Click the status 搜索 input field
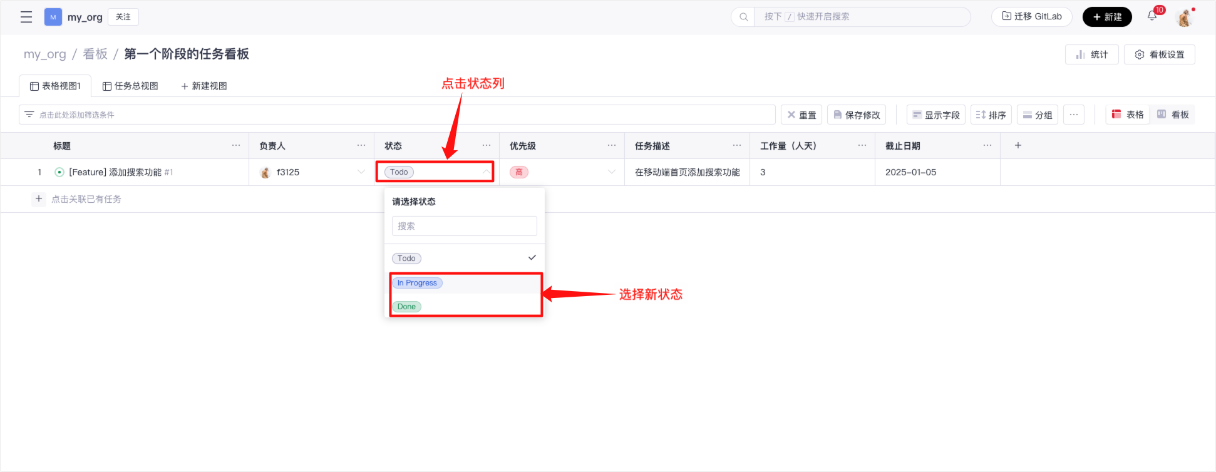 pyautogui.click(x=464, y=226)
